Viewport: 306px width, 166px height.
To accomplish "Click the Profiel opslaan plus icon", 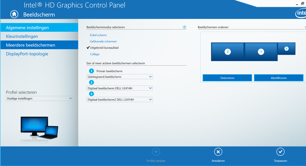I will point(156,152).
